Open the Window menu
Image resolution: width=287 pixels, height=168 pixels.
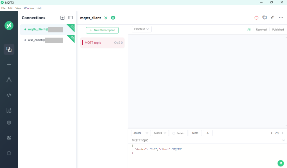[29, 8]
